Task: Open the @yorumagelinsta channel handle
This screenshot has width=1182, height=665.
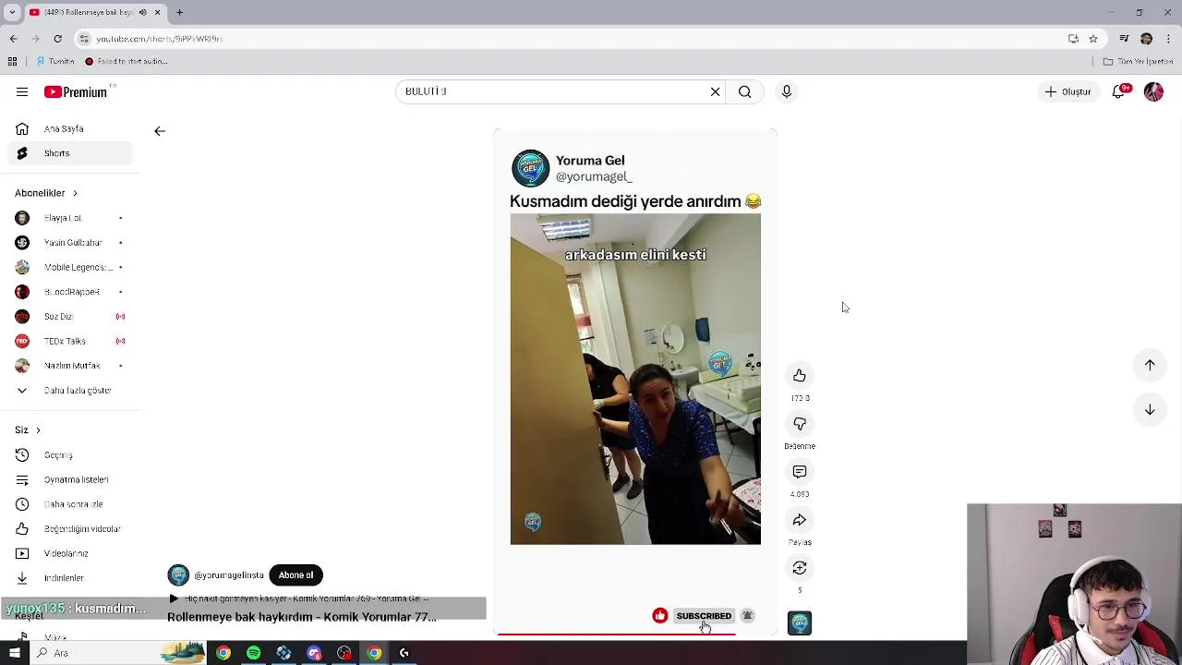Action: point(229,575)
